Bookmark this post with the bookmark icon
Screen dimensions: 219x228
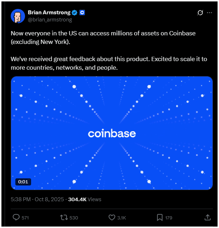[x=160, y=217]
